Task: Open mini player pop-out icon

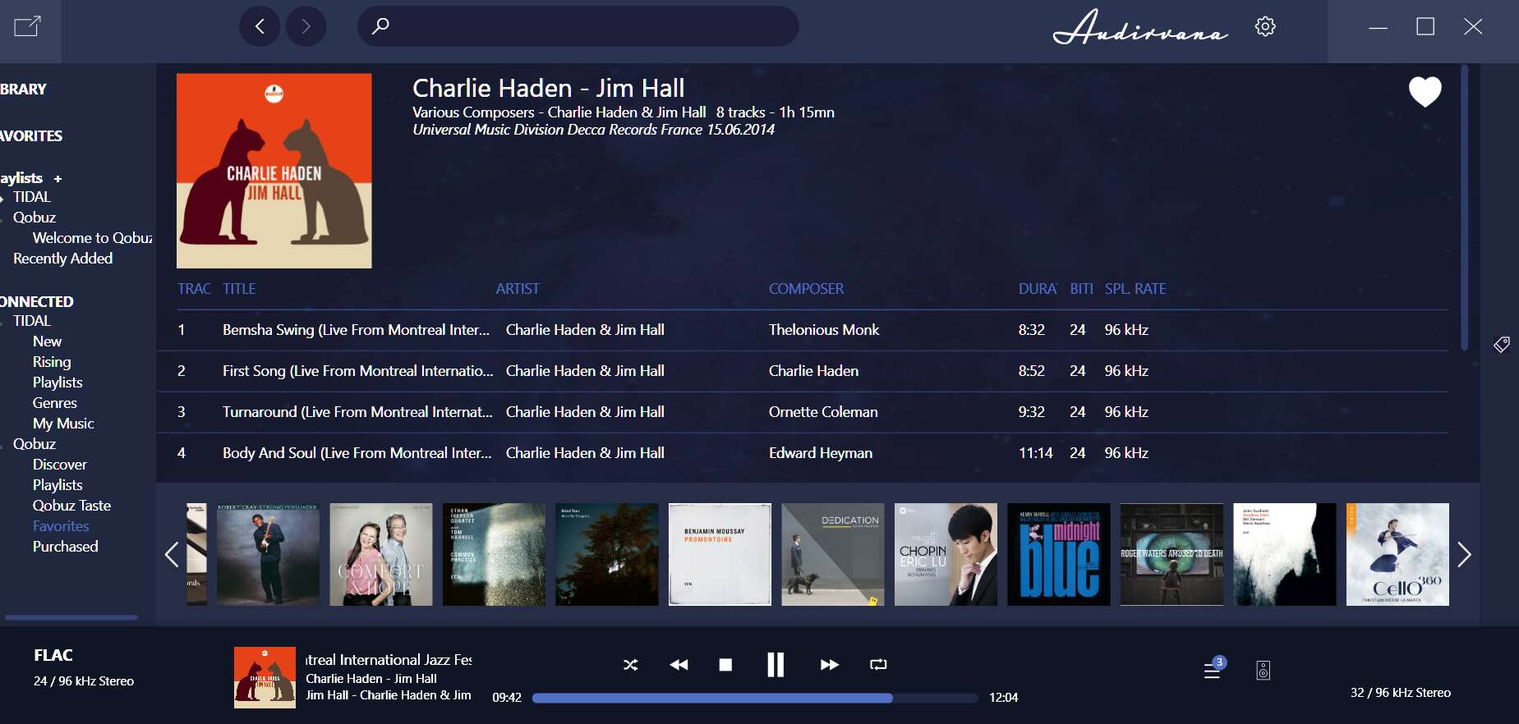Action: pos(27,26)
